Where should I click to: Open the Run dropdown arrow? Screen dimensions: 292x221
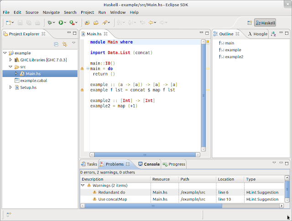(65, 22)
